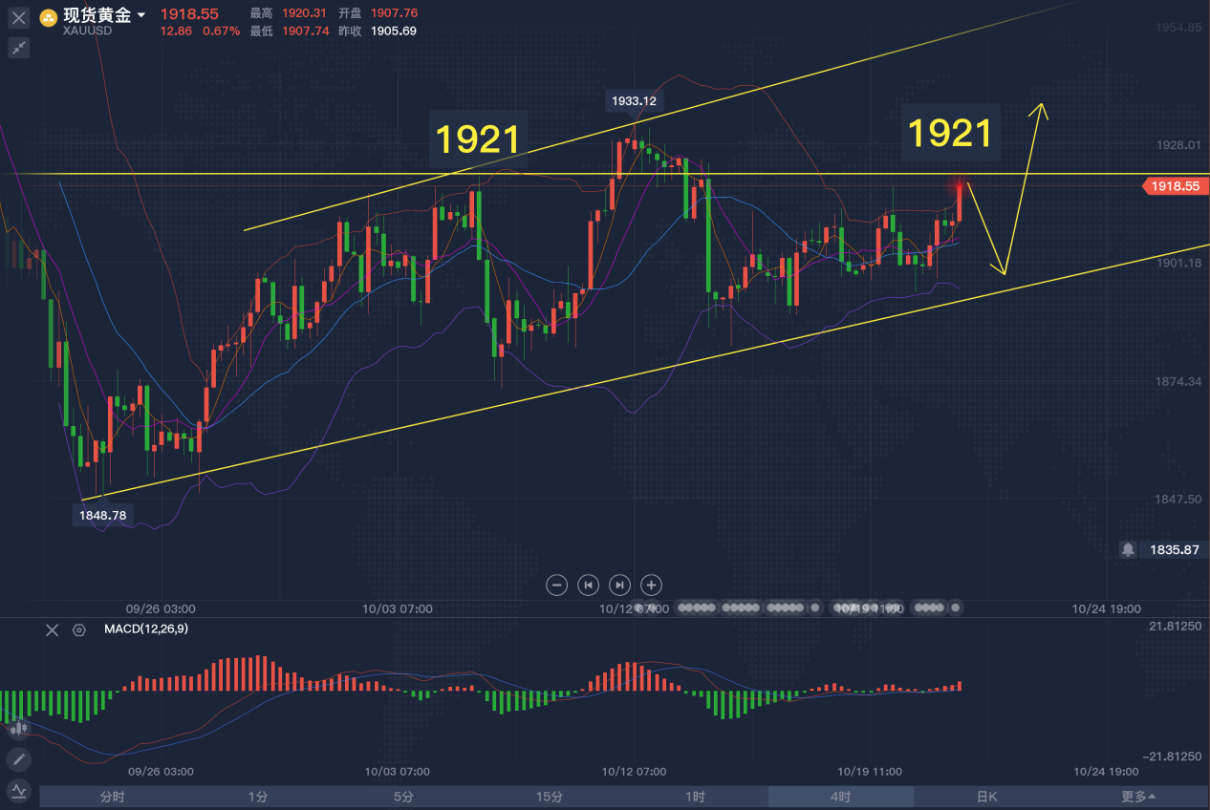Click the header last price 1918.55
The width and height of the screenshot is (1210, 810).
tap(189, 13)
